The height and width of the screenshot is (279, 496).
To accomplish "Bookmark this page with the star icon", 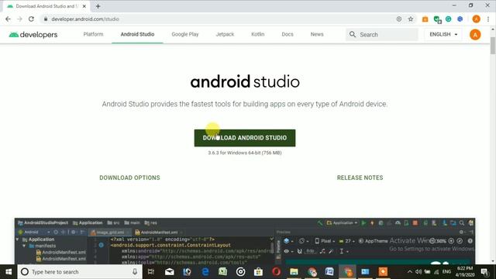I will point(411,19).
